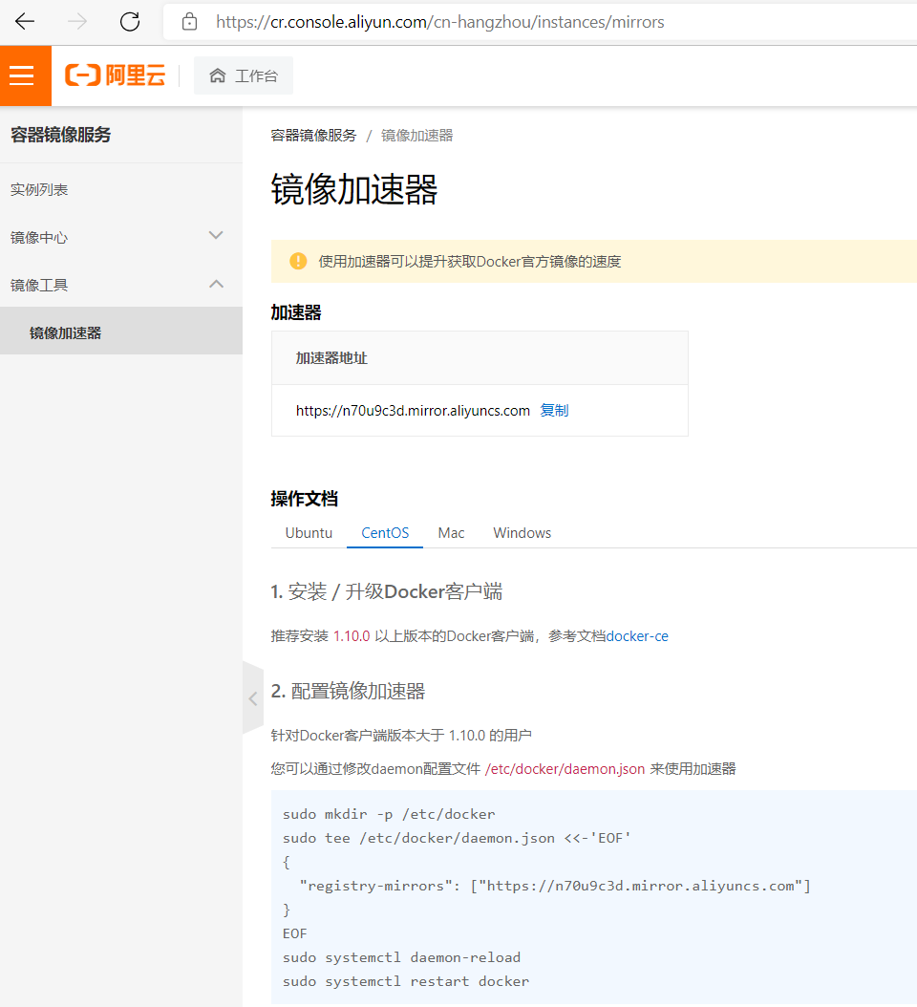Select 镜像加速器 in the sidebar

(x=65, y=332)
